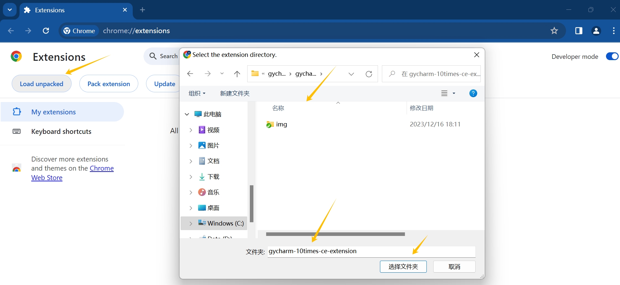Select 视频 in navigation tree

[x=209, y=130]
